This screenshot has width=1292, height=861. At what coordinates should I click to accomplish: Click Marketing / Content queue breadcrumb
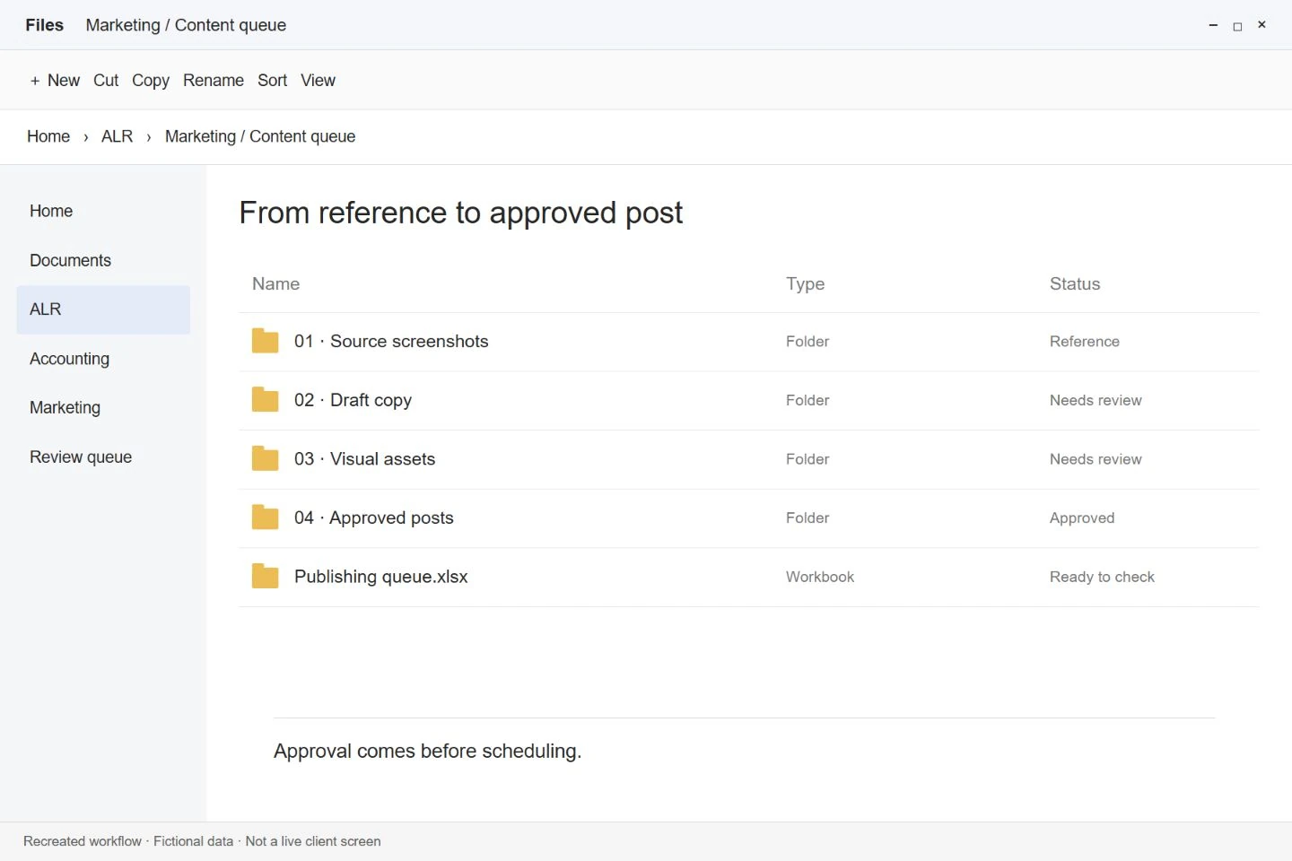click(260, 136)
